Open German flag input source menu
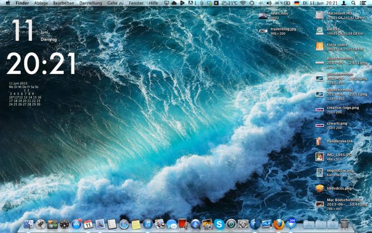The image size is (372, 233). tap(297, 3)
